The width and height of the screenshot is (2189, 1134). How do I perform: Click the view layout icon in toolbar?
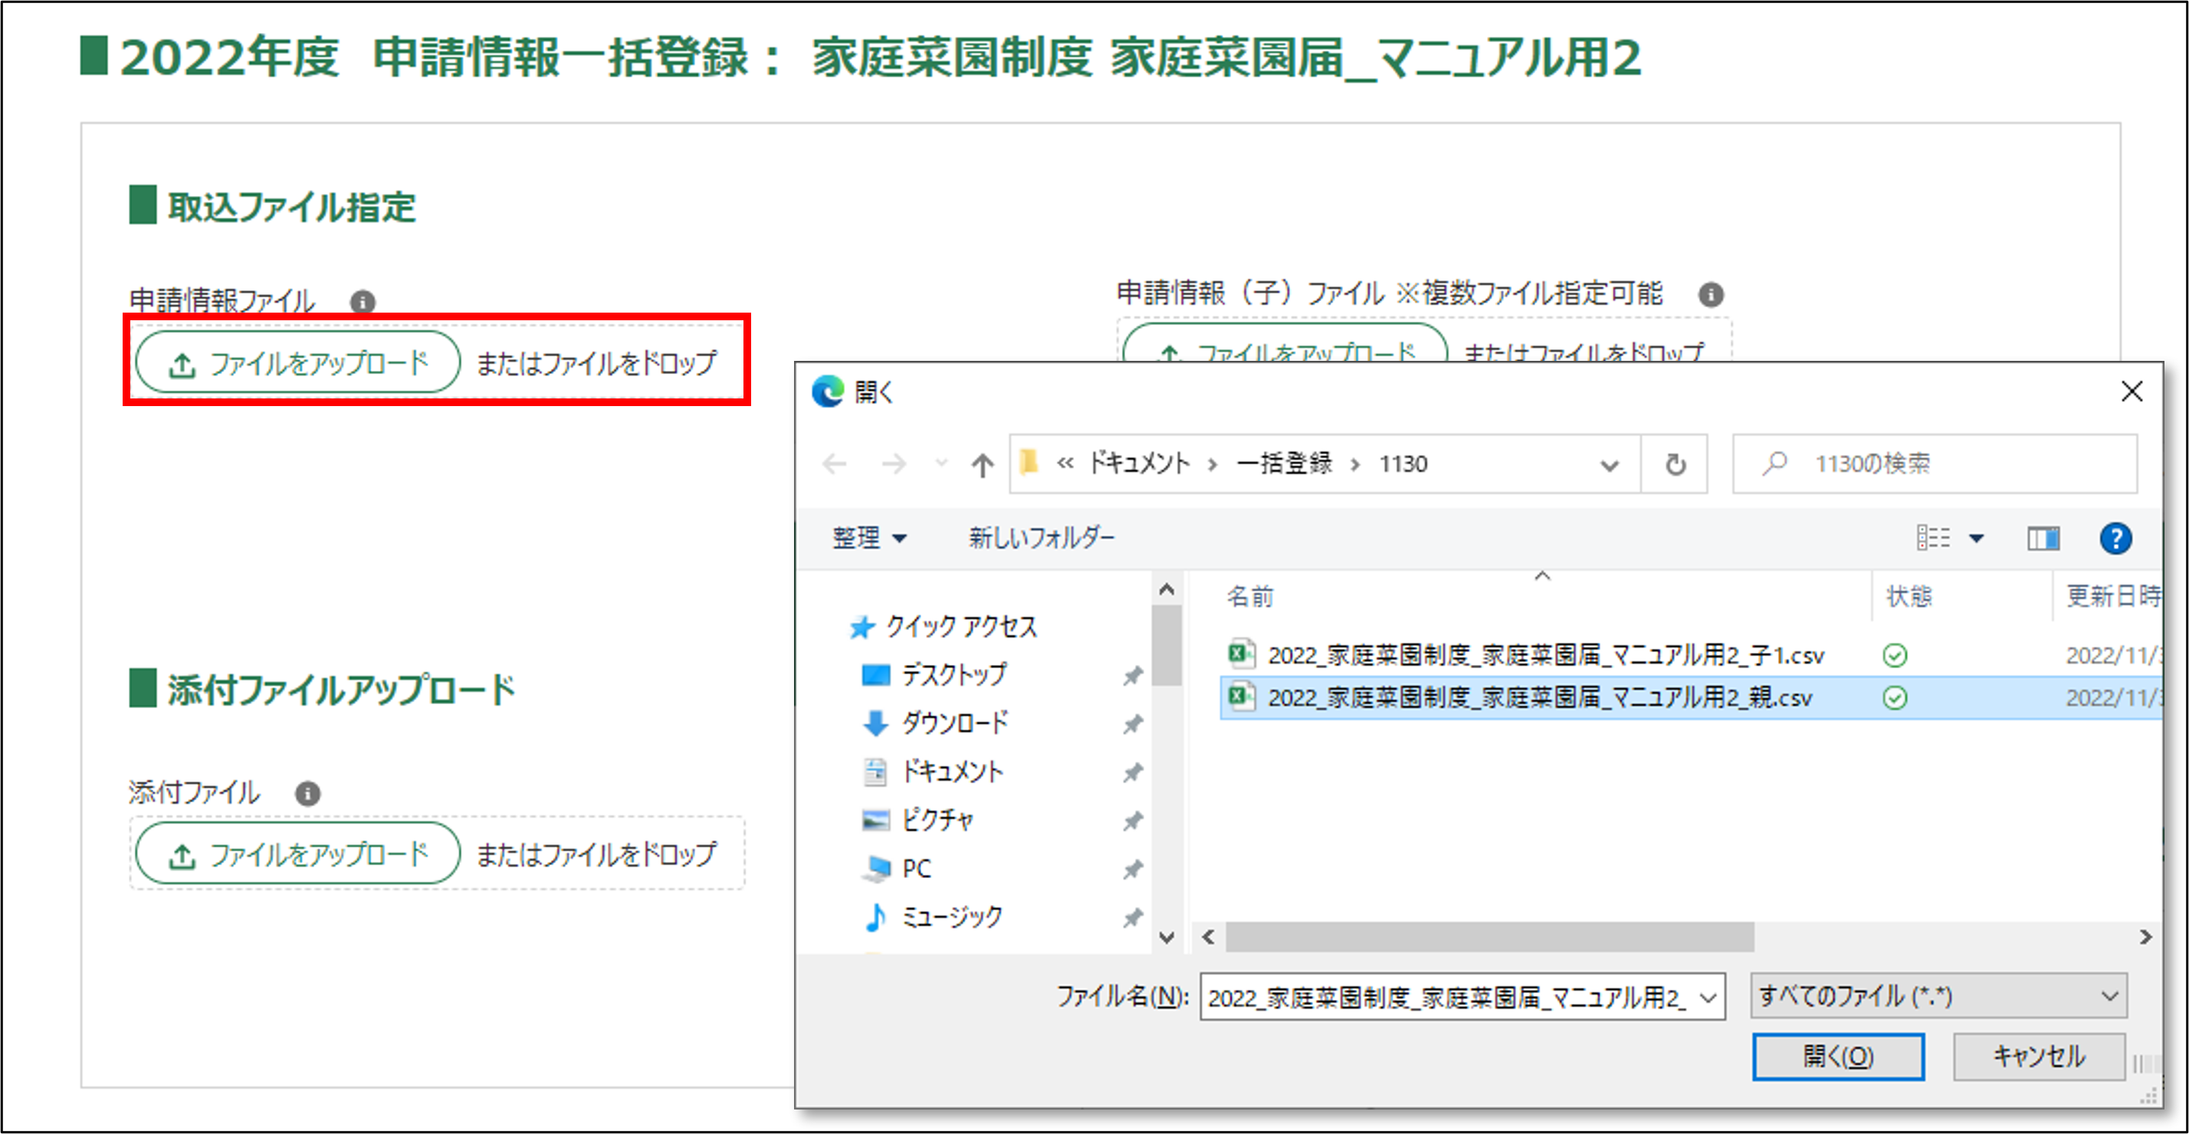pos(1933,539)
